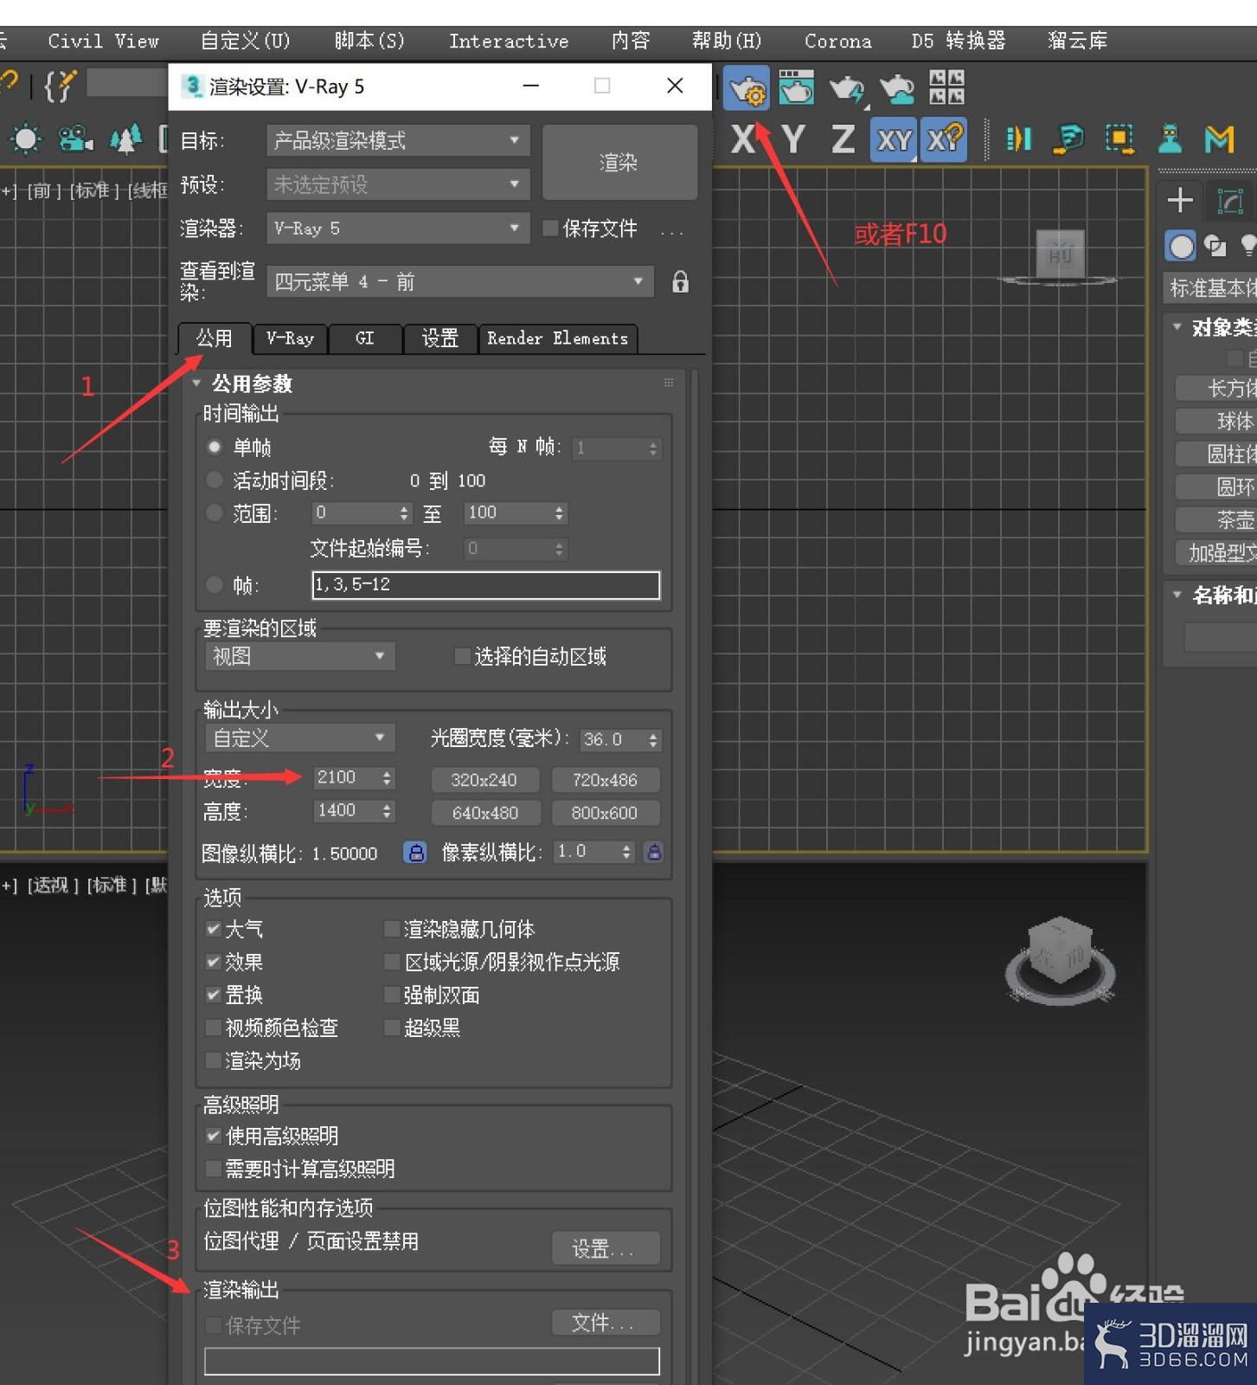
Task: Toggle the viewport lock padlock icon
Action: click(x=681, y=281)
